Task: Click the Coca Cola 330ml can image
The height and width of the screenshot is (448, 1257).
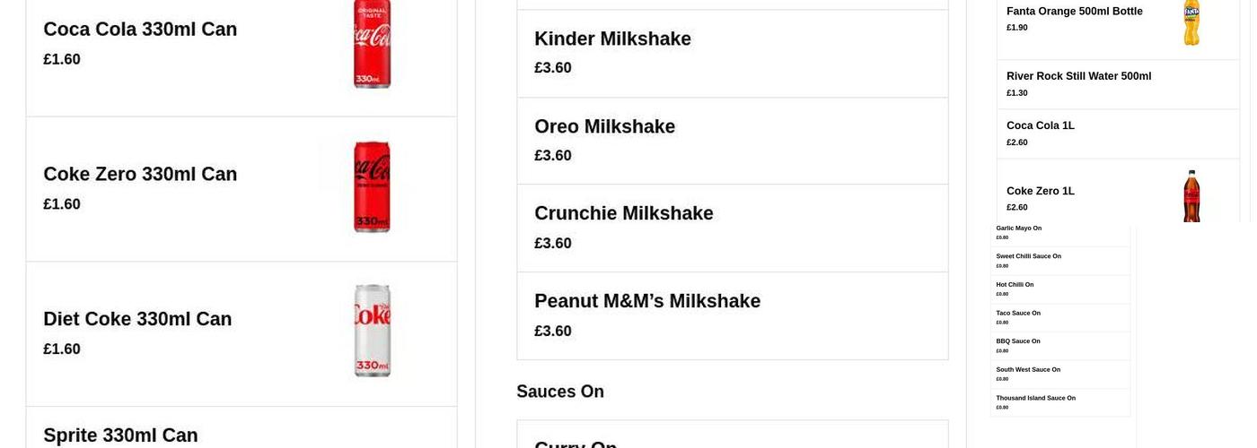Action: [372, 45]
